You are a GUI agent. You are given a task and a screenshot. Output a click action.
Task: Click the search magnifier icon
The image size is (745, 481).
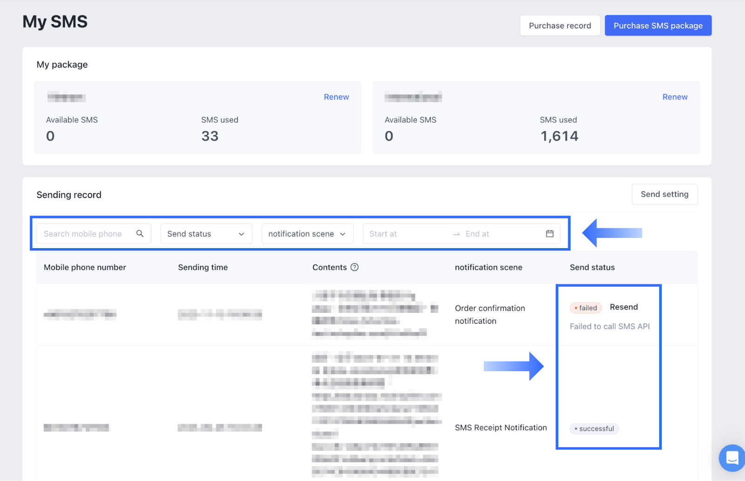pyautogui.click(x=140, y=234)
